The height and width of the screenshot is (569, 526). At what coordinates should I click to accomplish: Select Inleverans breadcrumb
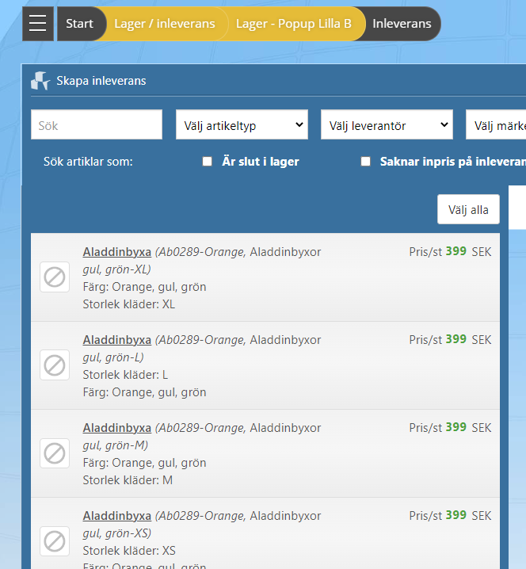pos(402,24)
